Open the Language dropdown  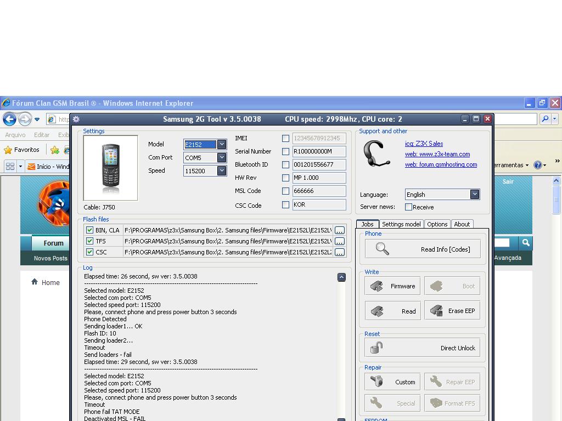tap(475, 195)
